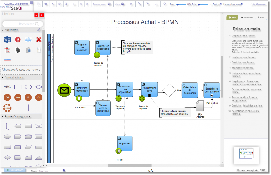Screen dimensions: 271x175
Task: Select the ellipse shape in Formes basiques
Action: (x=28, y=87)
